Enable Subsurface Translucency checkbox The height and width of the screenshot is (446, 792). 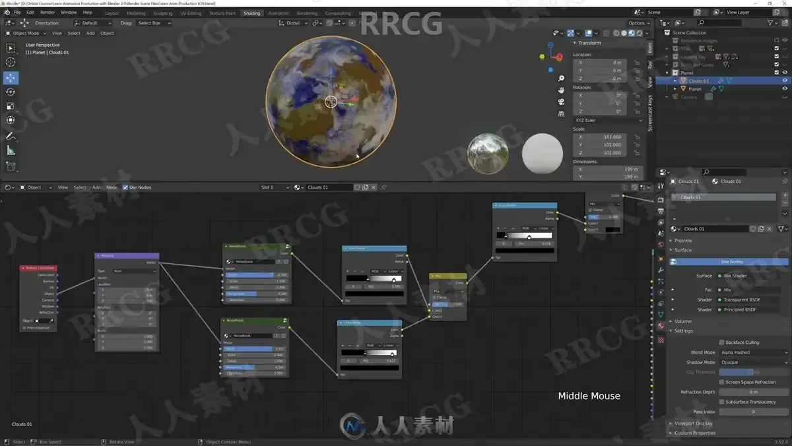[721, 402]
